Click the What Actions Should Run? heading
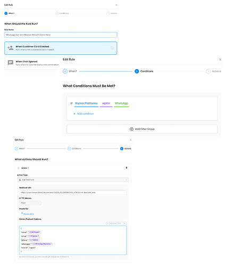The width and height of the screenshot is (225, 266). pos(31,159)
